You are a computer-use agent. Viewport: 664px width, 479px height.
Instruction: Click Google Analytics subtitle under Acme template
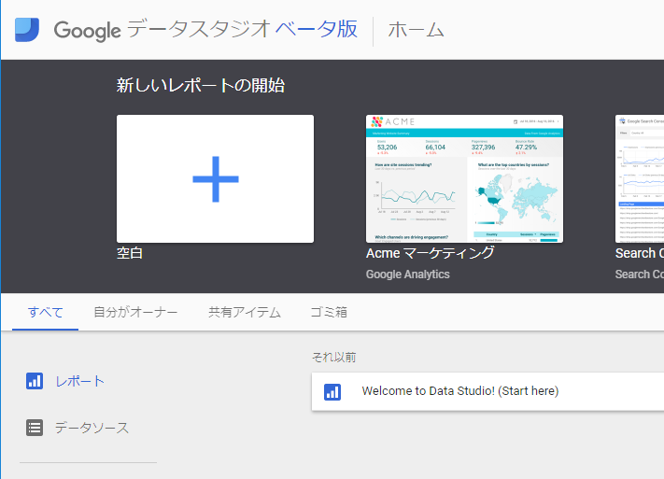408,275
